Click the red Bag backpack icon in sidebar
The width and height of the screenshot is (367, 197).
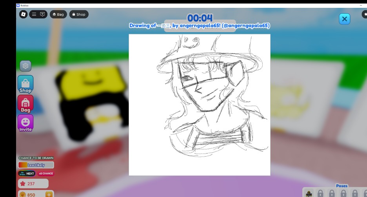(x=25, y=103)
